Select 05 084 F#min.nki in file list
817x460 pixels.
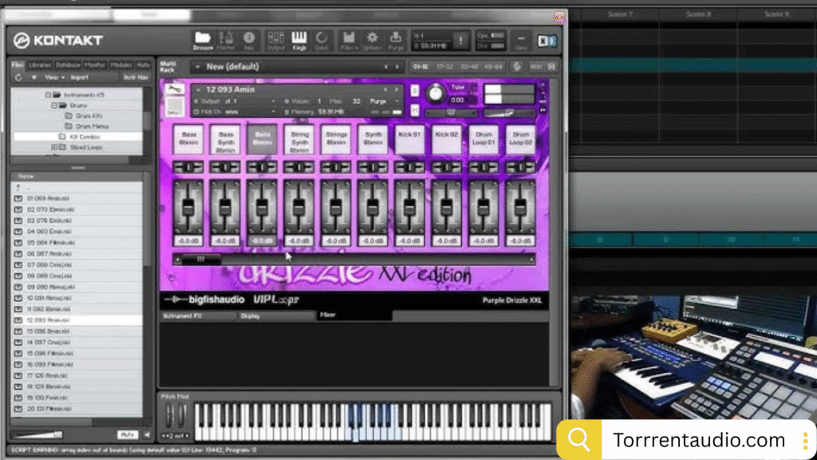[49, 242]
